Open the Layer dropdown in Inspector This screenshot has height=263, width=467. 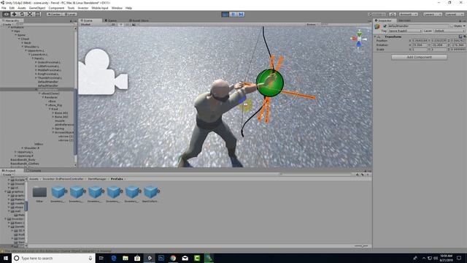[449, 31]
